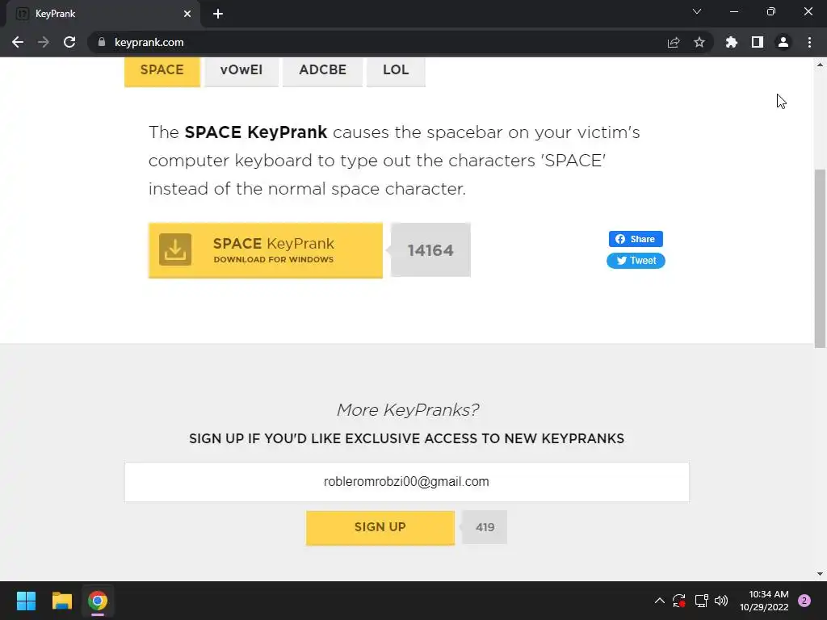This screenshot has width=827, height=620.
Task: Reload the keyprank.com page
Action: [69, 42]
